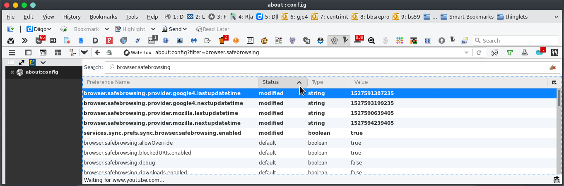The width and height of the screenshot is (564, 186).
Task: Click the up-arrow circle icon
Action: tap(442, 41)
